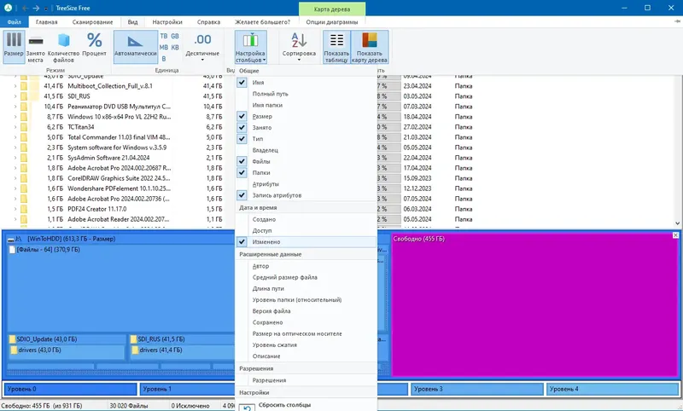This screenshot has height=411, width=683.
Task: Open Quick Access toolbar customize arrow
Action: (x=46, y=9)
